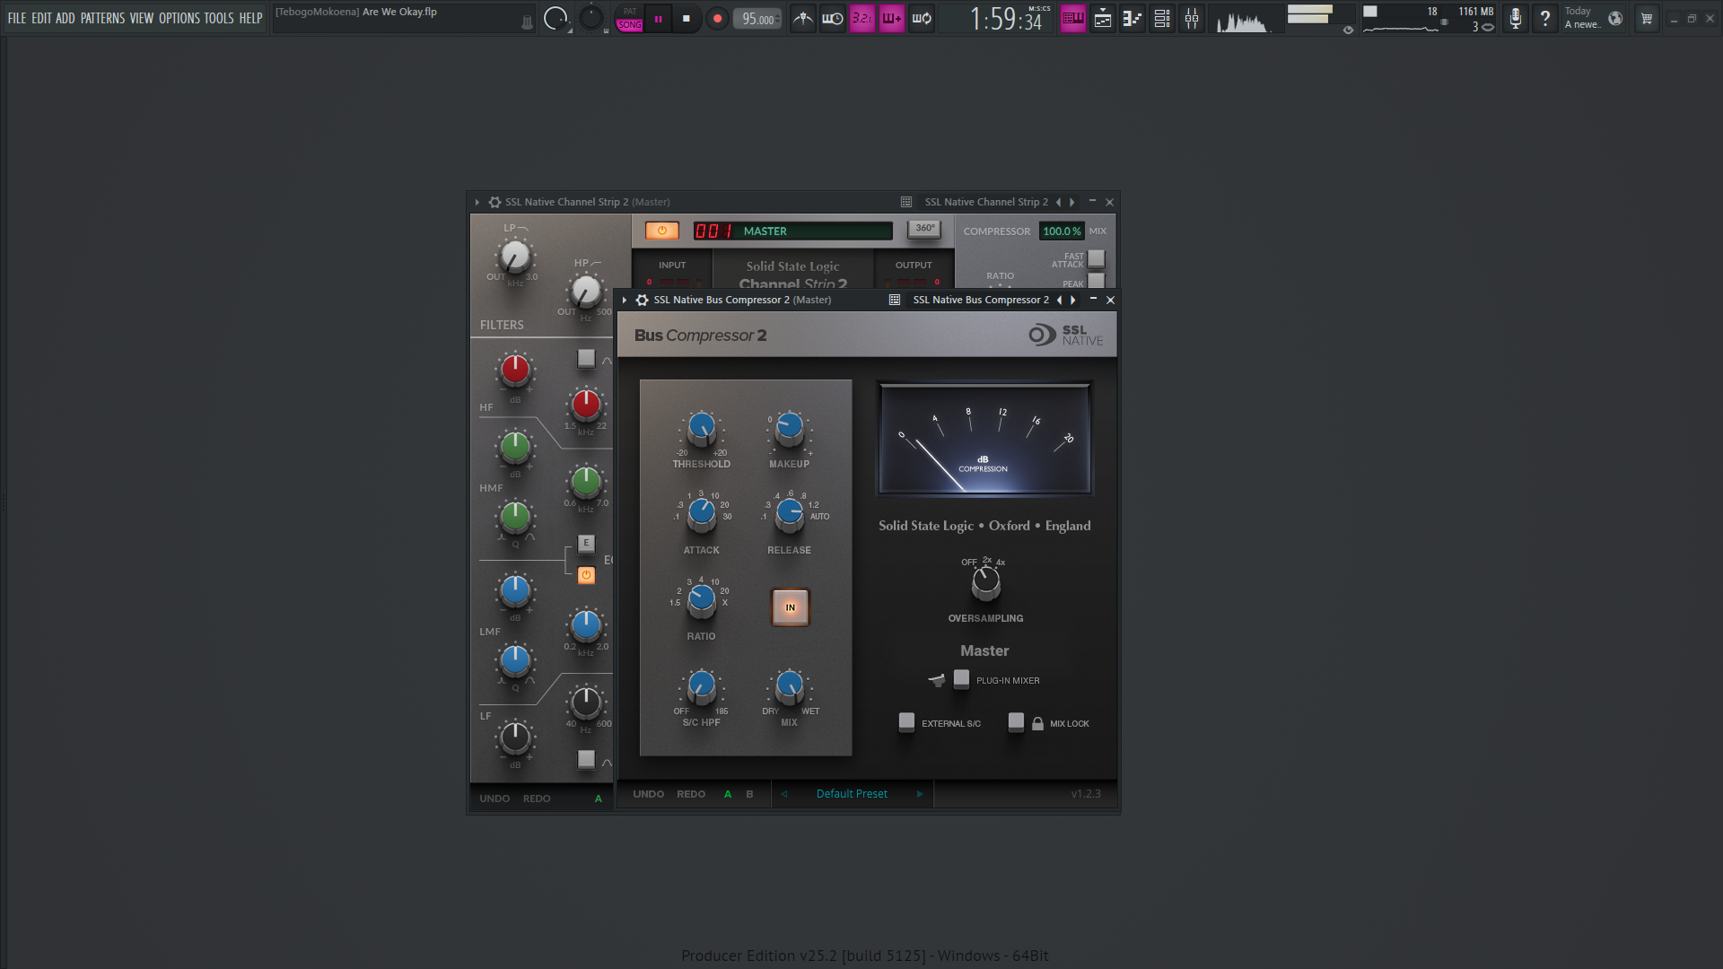Click the THRESHOLD knob
This screenshot has width=1723, height=969.
pyautogui.click(x=702, y=429)
